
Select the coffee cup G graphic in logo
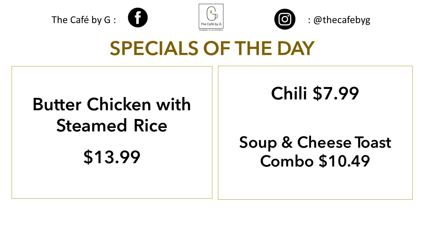click(211, 13)
